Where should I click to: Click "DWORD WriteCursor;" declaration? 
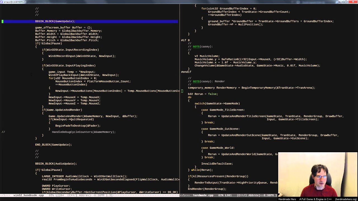coord(57,189)
